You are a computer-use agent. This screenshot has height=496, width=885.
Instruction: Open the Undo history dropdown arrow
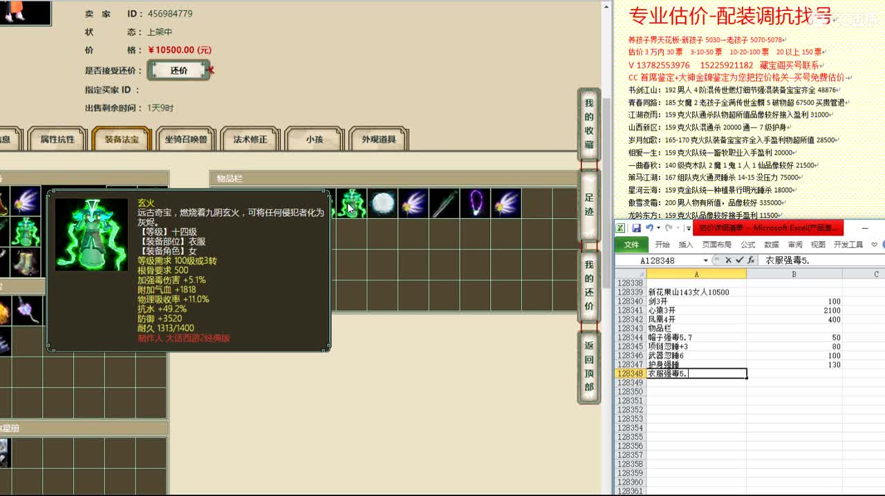658,228
